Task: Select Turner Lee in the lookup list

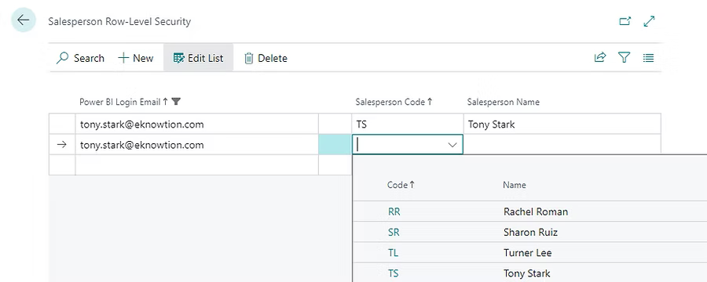Action: [x=528, y=253]
